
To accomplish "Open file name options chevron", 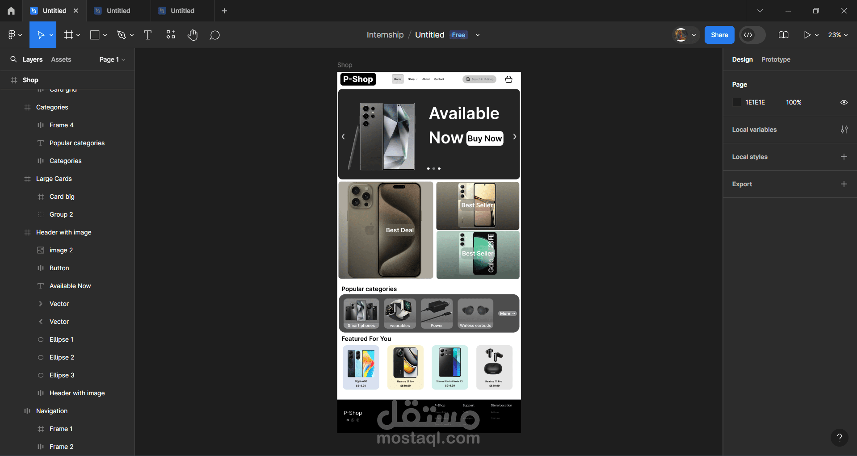I will coord(478,35).
